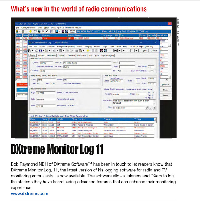Click the Date field showing 07/01/2017

pyautogui.click(x=116, y=81)
